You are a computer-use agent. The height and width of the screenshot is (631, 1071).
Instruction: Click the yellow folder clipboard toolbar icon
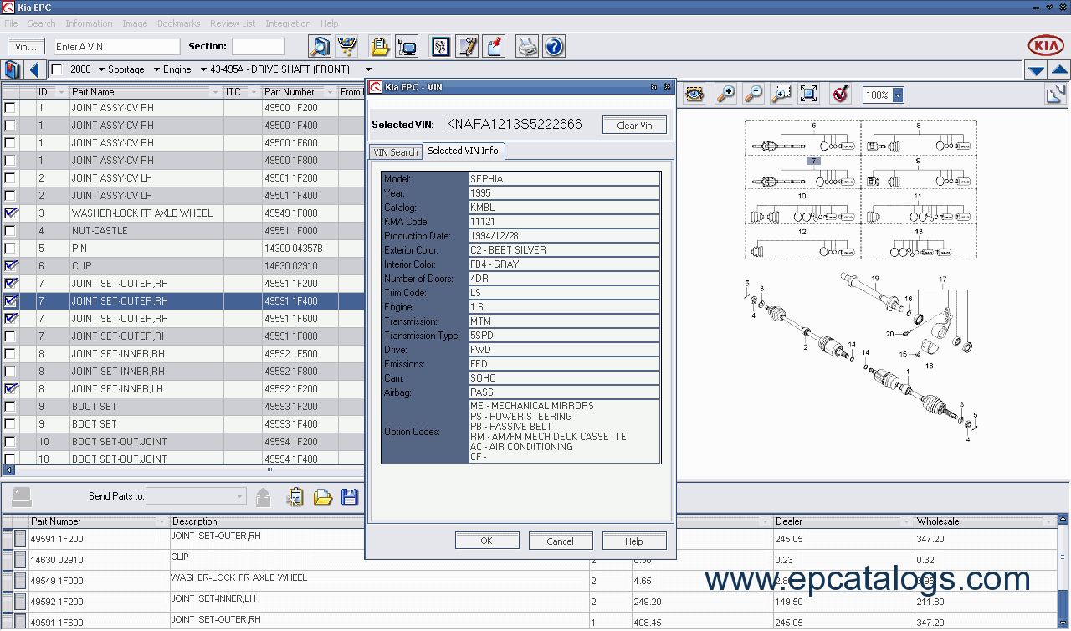380,46
